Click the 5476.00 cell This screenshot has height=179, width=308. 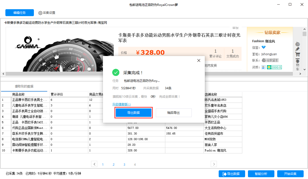(185, 128)
